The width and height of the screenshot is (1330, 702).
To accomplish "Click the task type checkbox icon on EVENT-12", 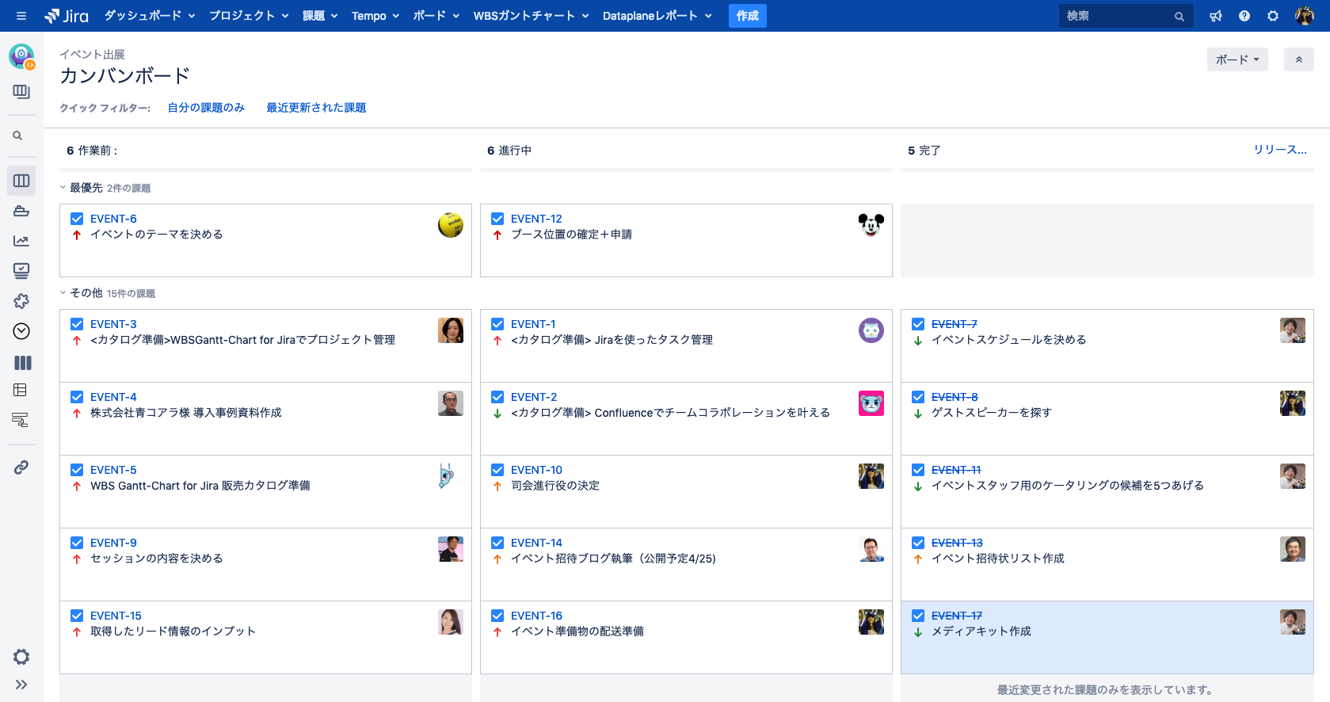I will coord(497,219).
